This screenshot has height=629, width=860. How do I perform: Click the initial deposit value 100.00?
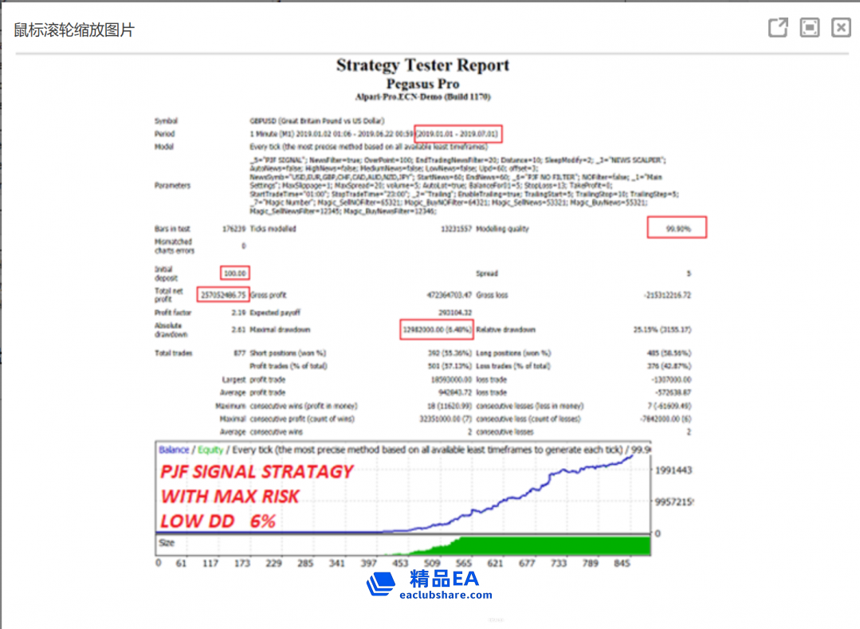[235, 273]
